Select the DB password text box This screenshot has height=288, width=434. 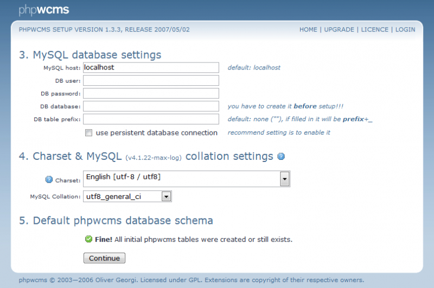(x=151, y=93)
